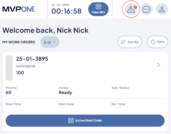Click the Active Work Order button

(85, 121)
